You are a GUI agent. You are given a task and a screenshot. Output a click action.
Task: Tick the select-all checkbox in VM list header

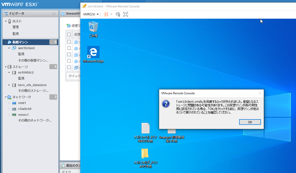pos(69,35)
